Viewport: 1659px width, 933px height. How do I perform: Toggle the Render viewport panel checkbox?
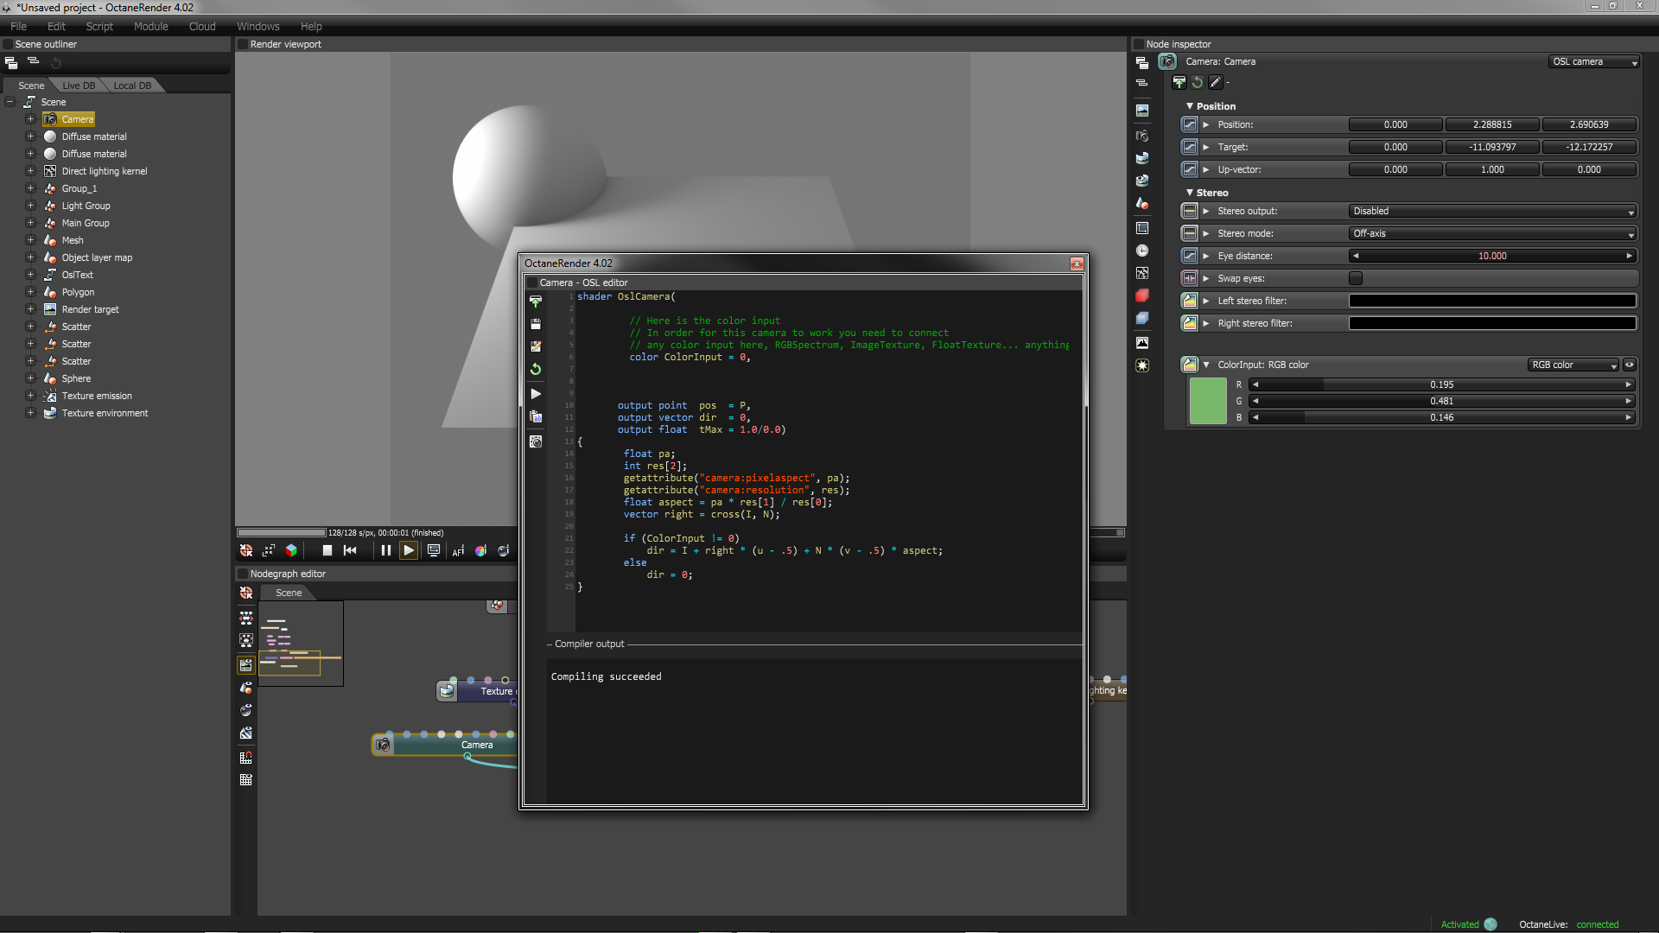pyautogui.click(x=243, y=44)
